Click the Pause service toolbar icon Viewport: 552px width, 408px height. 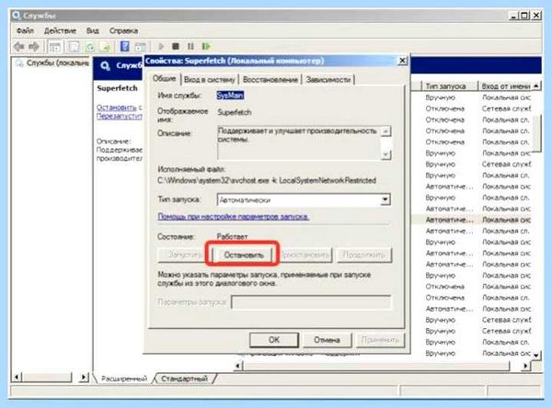(x=190, y=46)
